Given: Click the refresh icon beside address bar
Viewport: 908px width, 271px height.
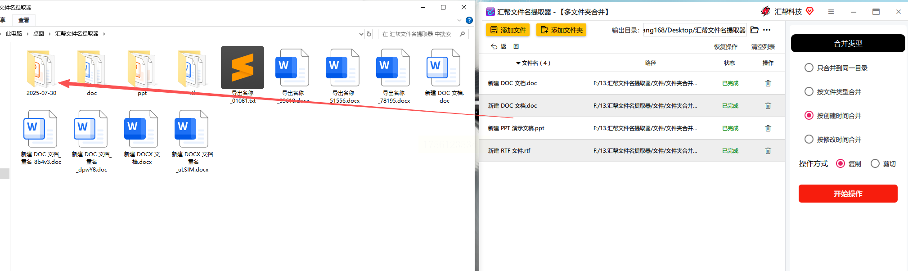Looking at the screenshot, I should tap(369, 34).
